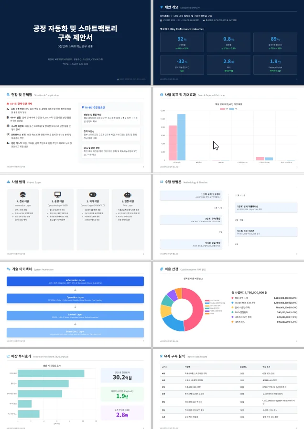
Task: Click the sitemap icon beside 사업 범위
Action: click(8, 181)
